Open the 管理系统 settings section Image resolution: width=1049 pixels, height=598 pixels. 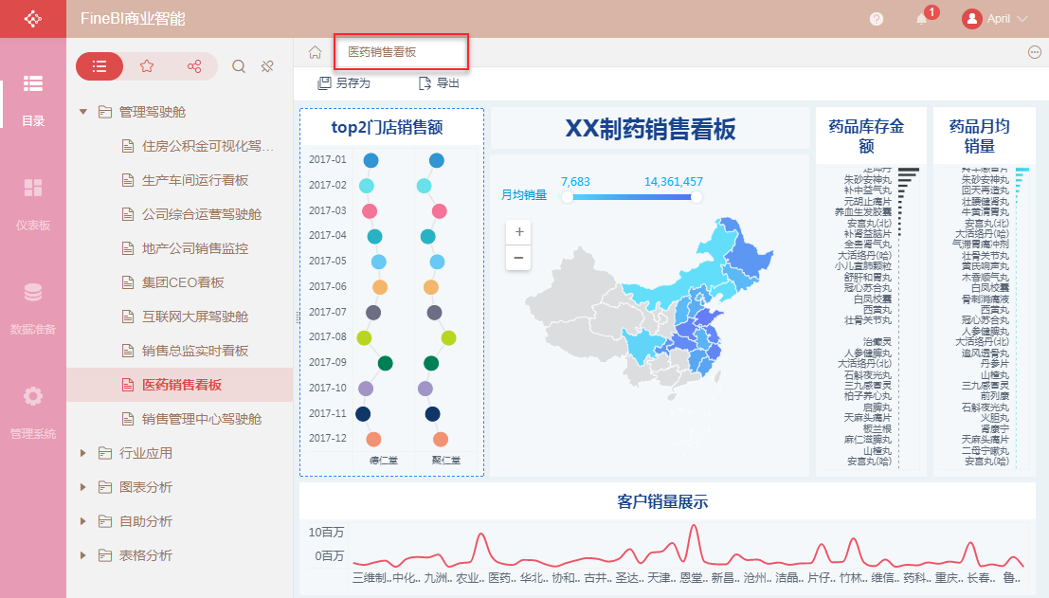pyautogui.click(x=33, y=413)
